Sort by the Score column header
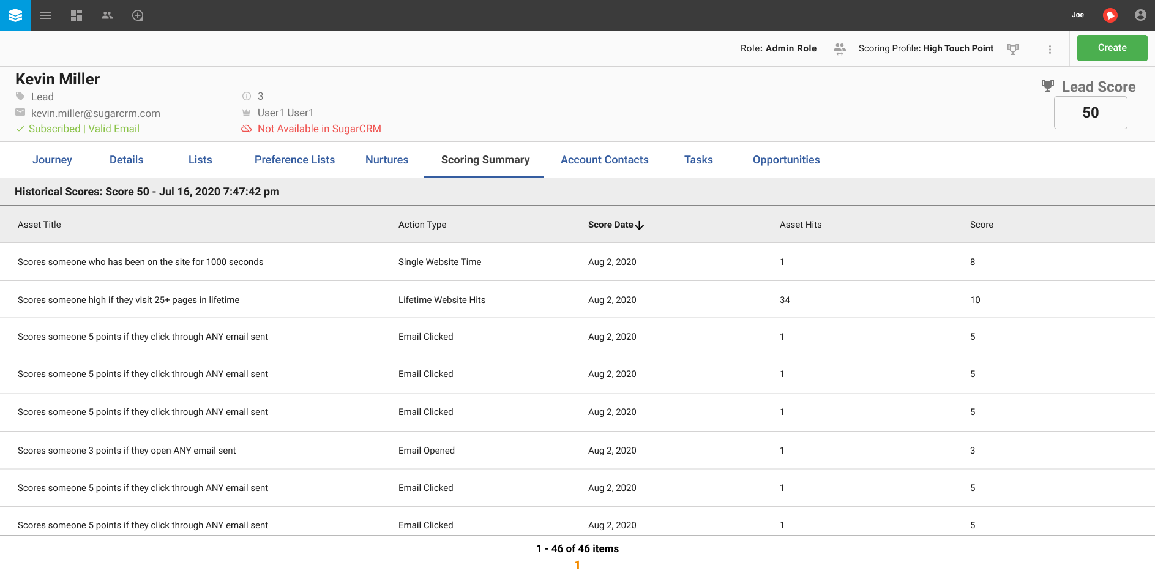 [x=982, y=225]
